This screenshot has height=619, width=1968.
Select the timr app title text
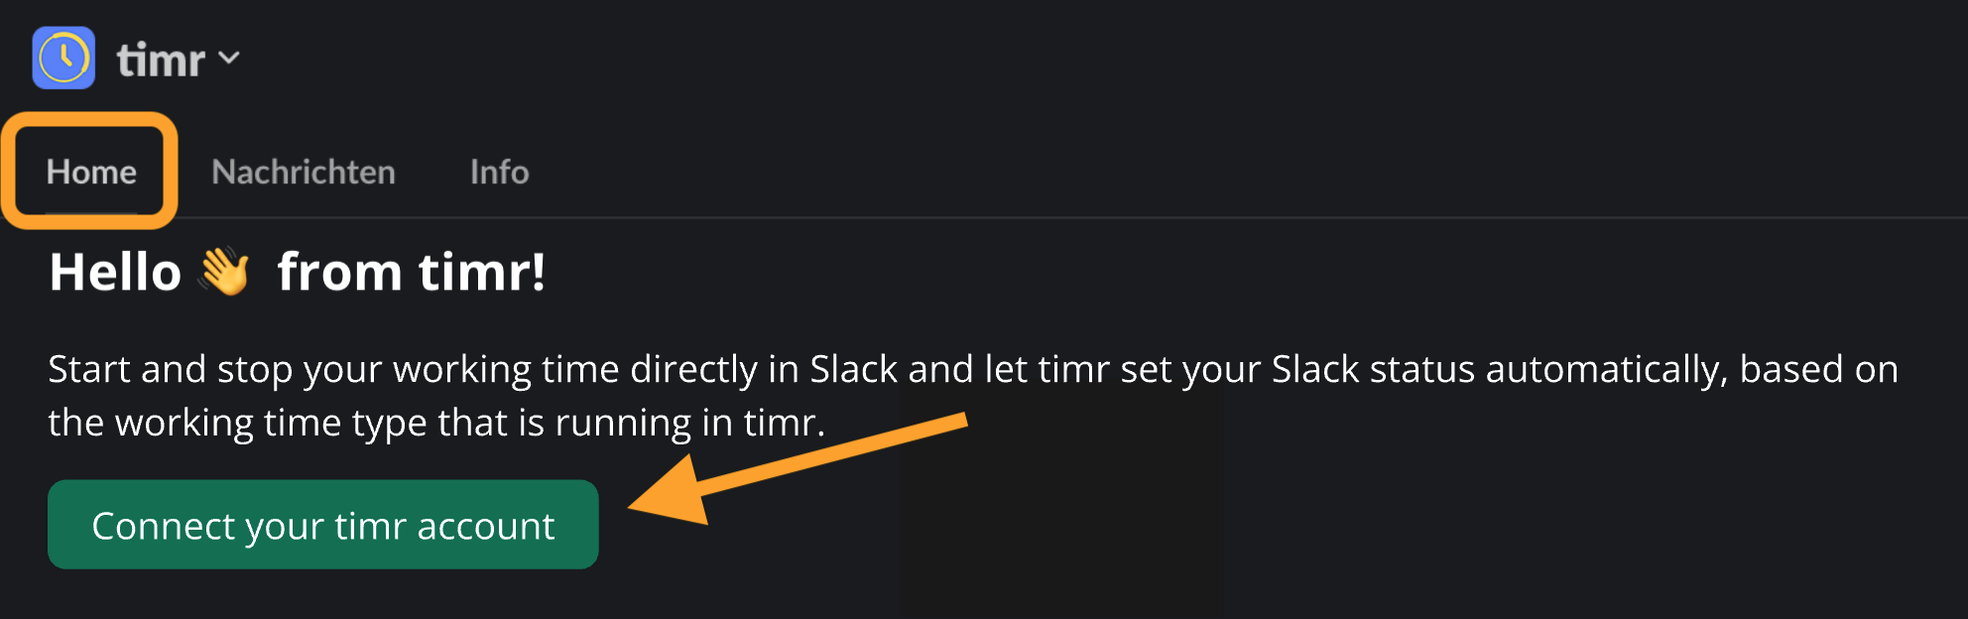pyautogui.click(x=161, y=61)
